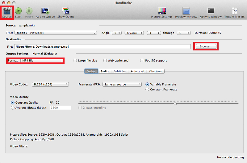247x163 pixels.
Task: Enable iPod 5G support
Action: click(142, 61)
